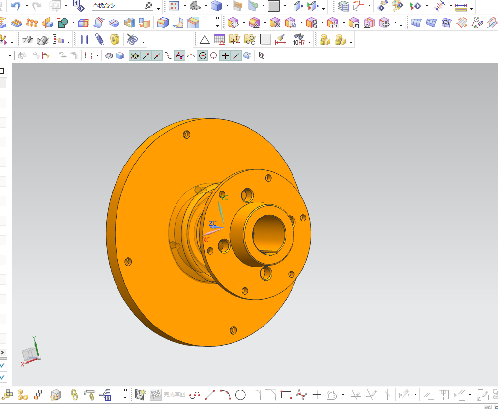Toggle the end point snap option

(146, 56)
